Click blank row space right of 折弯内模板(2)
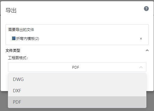 [89, 39]
